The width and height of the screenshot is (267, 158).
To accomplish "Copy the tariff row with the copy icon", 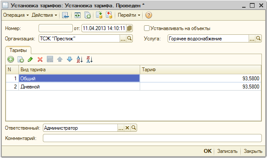I will pos(21,60).
